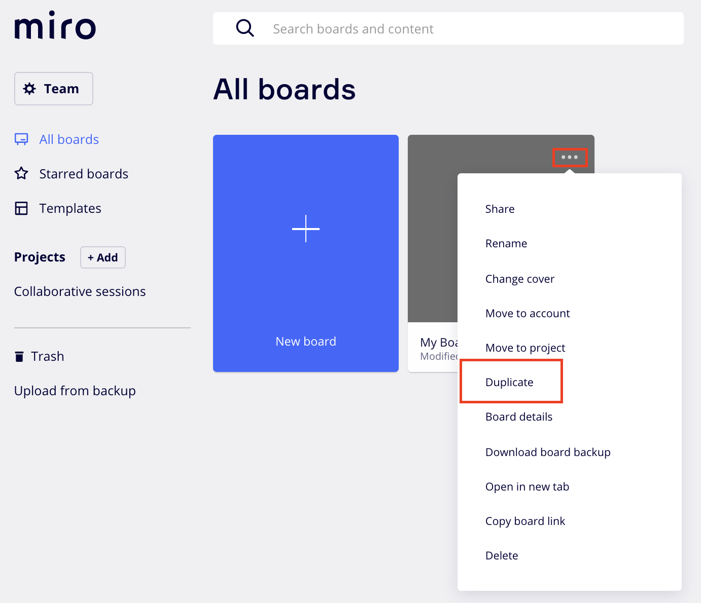Viewport: 701px width, 603px height.
Task: Choose Rename in the board menu
Action: click(506, 244)
